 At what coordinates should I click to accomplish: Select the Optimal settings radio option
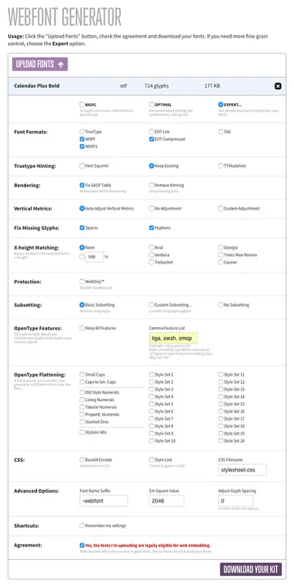click(151, 105)
